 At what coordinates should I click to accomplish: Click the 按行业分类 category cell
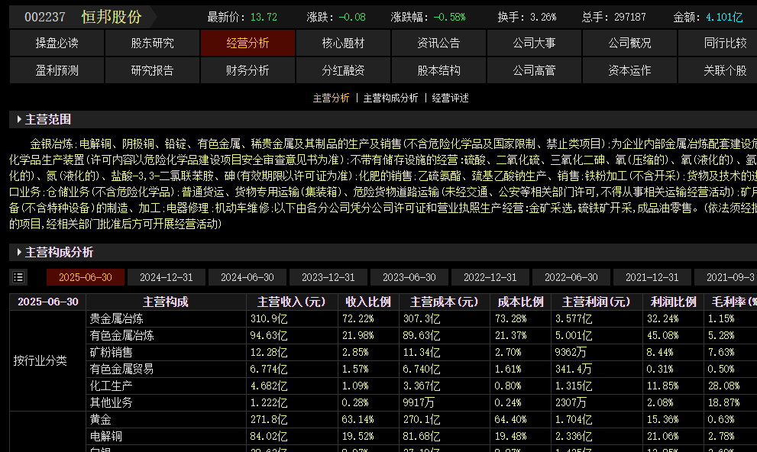point(47,361)
